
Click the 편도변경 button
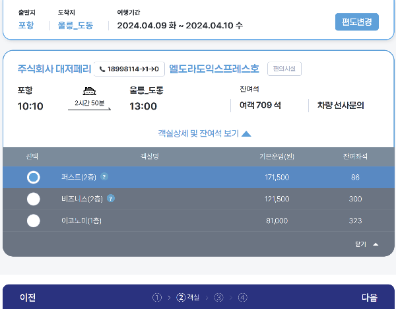pos(356,22)
